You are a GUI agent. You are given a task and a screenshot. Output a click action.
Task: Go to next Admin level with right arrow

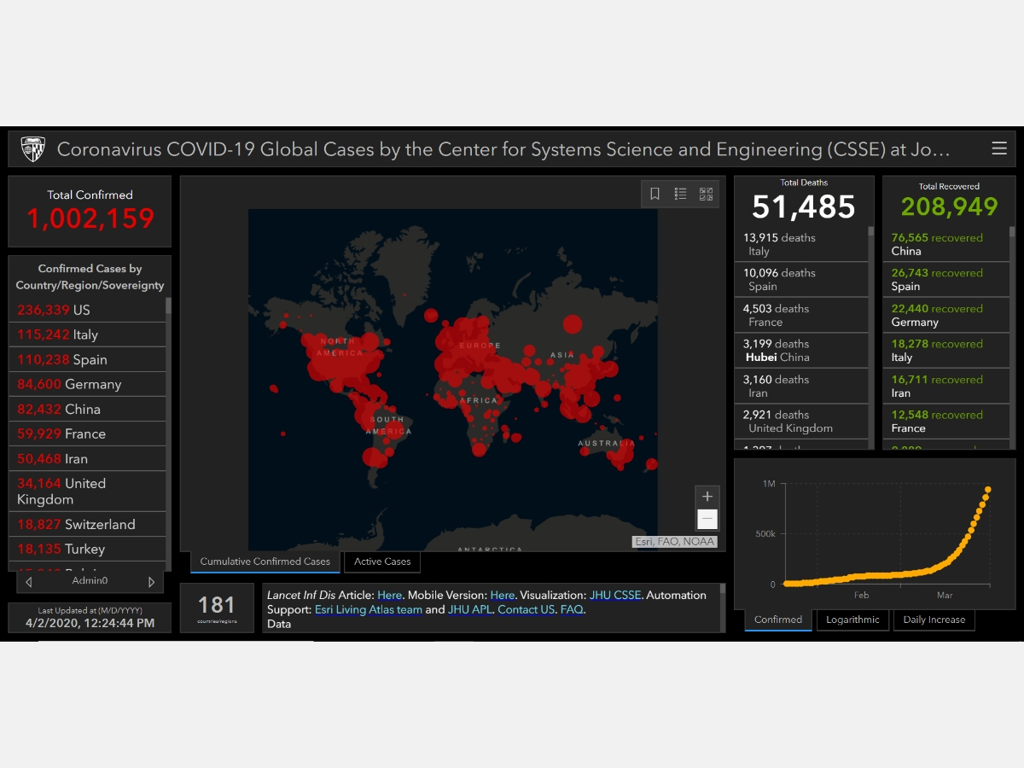click(x=152, y=582)
